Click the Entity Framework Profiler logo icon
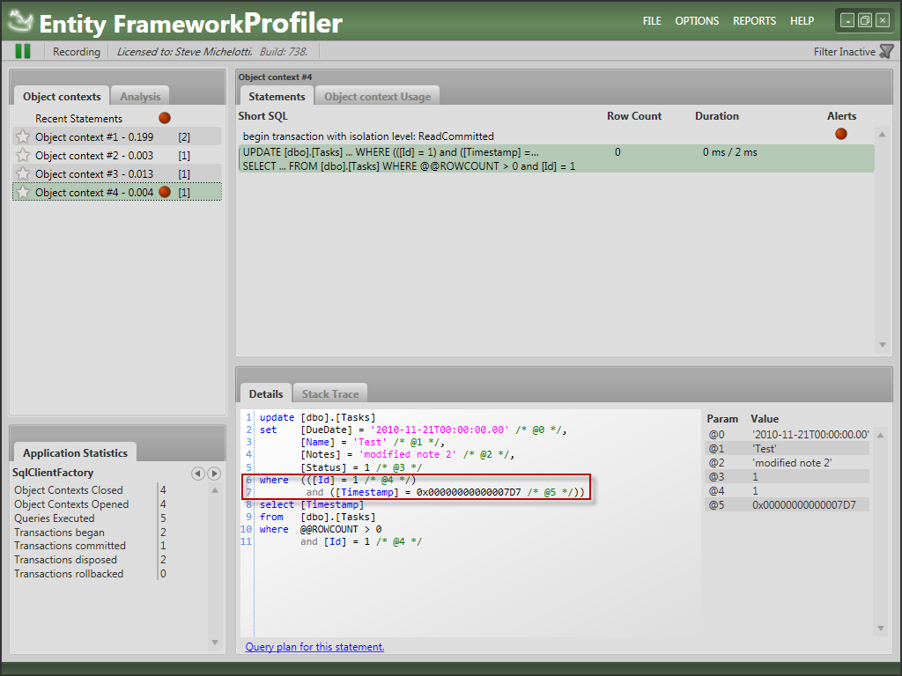 coord(21,21)
